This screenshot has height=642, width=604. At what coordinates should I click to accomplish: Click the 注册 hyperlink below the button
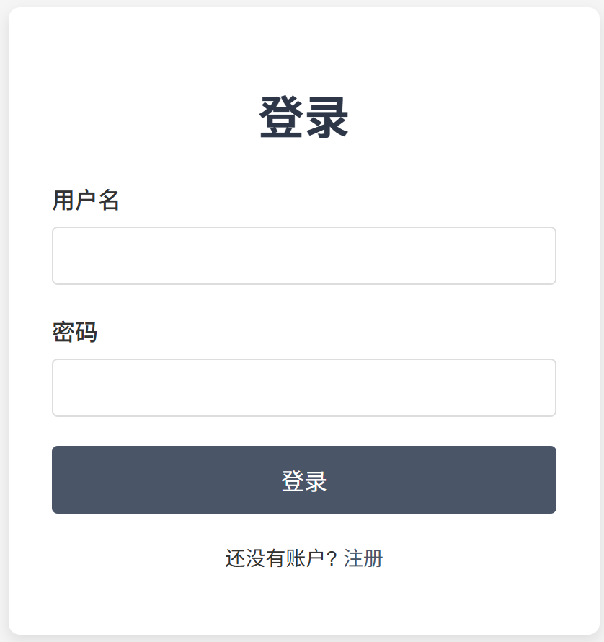tap(364, 558)
